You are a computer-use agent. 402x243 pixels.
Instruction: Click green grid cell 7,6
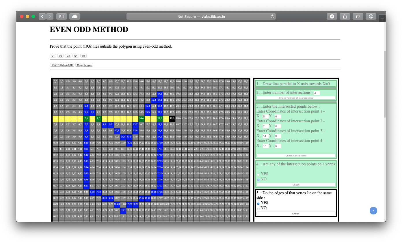pos(98,118)
